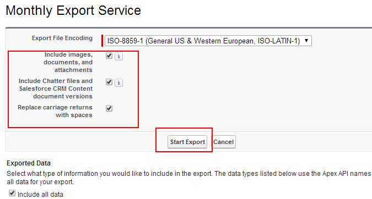Viewport: 372px width, 199px height.
Task: Open the info icon beside Include images checkbox
Action: click(118, 57)
